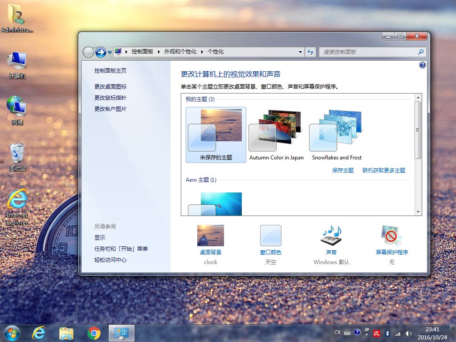
Task: Open Screen Saver (屏幕保护程序) icon
Action: (x=391, y=236)
